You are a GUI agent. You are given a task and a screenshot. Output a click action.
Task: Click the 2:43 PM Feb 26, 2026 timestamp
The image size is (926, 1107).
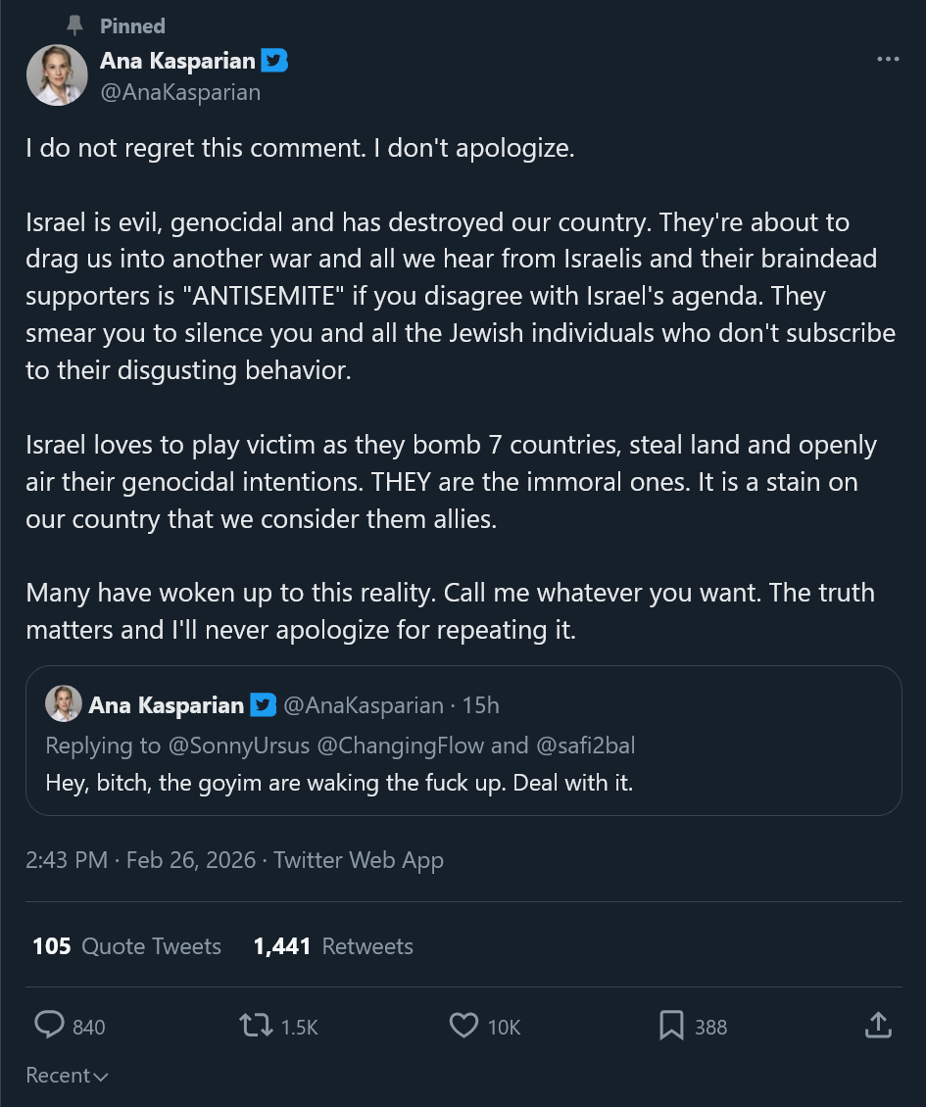click(x=140, y=860)
